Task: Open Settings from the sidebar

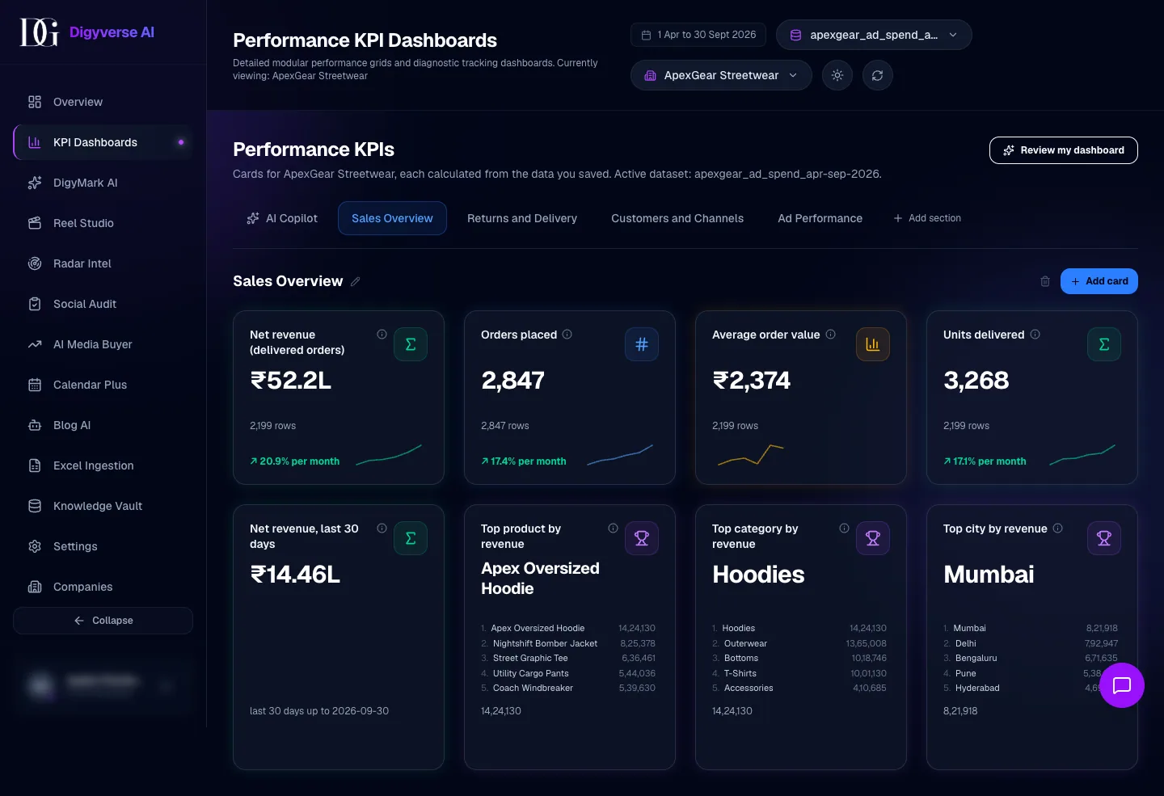Action: (x=103, y=546)
